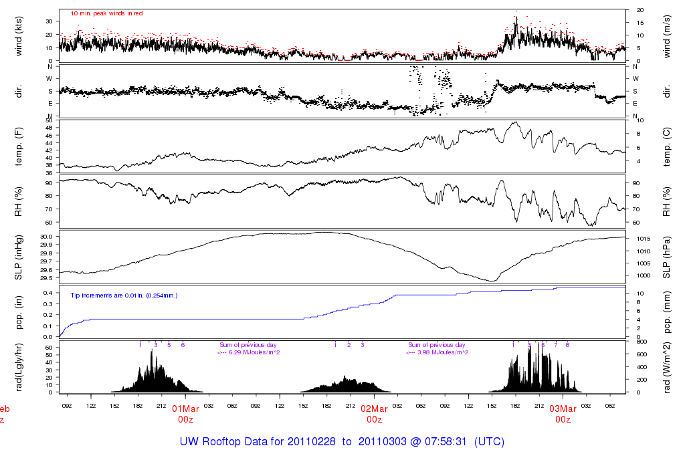Image resolution: width=685 pixels, height=468 pixels.
Task: Click the "wind (kts)" axis label
Action: tap(18, 36)
